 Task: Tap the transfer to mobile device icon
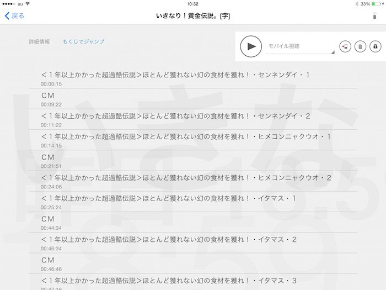tap(345, 47)
